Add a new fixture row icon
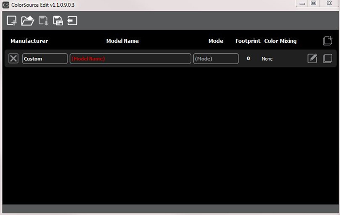This screenshot has height=215, width=340. 327,41
